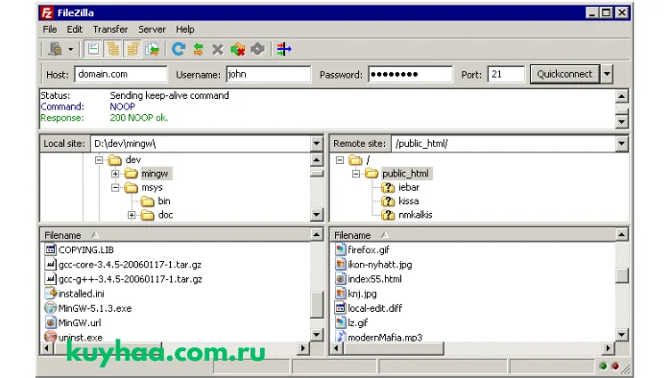Select the bin folder in local tree
Image resolution: width=672 pixels, height=378 pixels.
(164, 201)
